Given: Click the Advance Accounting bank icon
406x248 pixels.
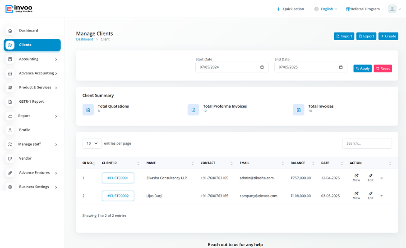Looking at the screenshot, I should pos(10,73).
